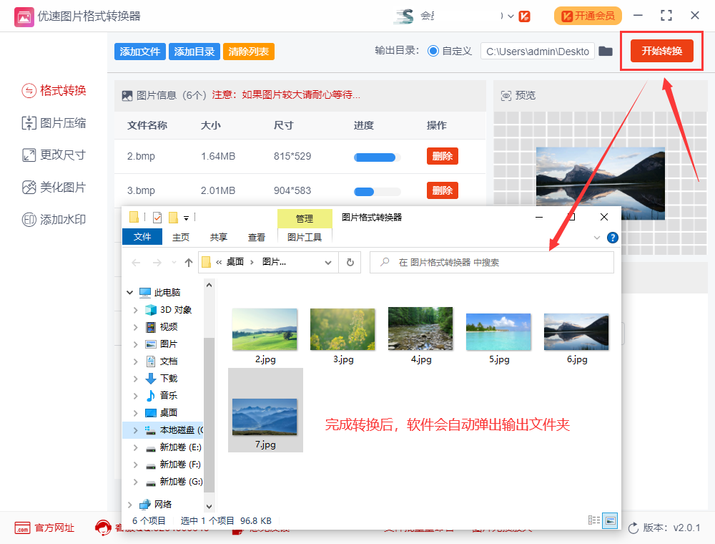Open the 美化图片 sidebar section
The width and height of the screenshot is (715, 544).
[x=54, y=187]
